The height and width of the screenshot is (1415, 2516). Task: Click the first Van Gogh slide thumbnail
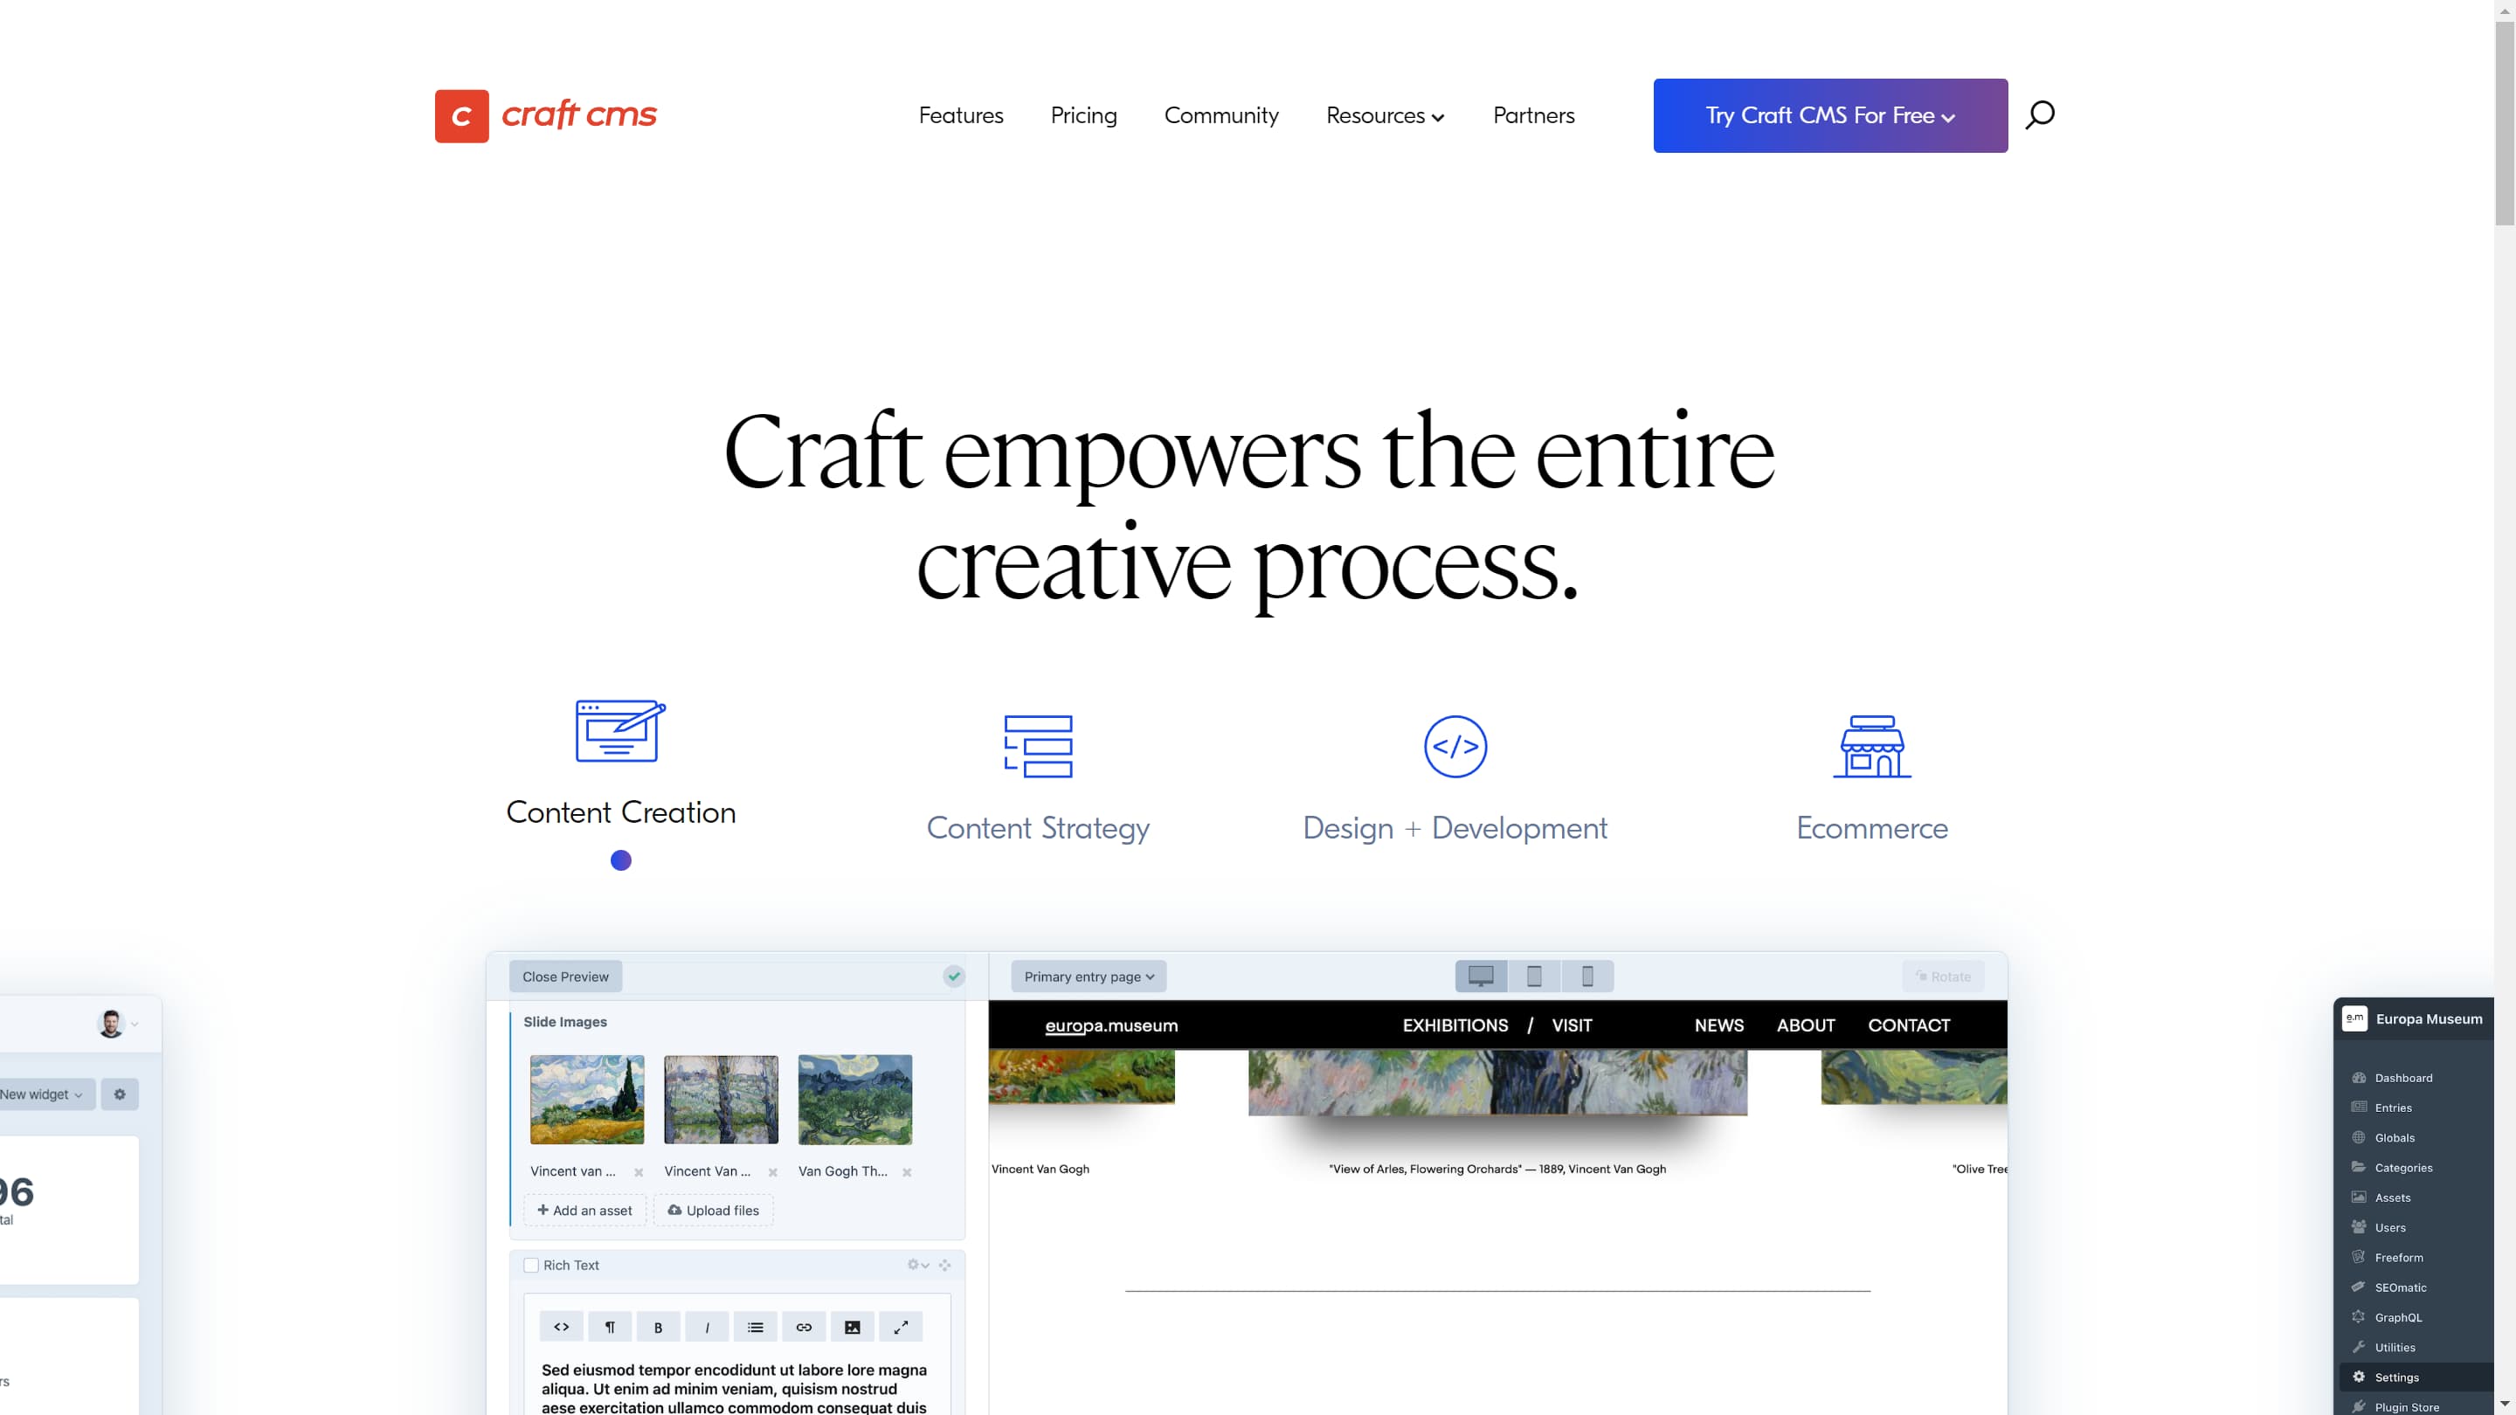click(587, 1099)
